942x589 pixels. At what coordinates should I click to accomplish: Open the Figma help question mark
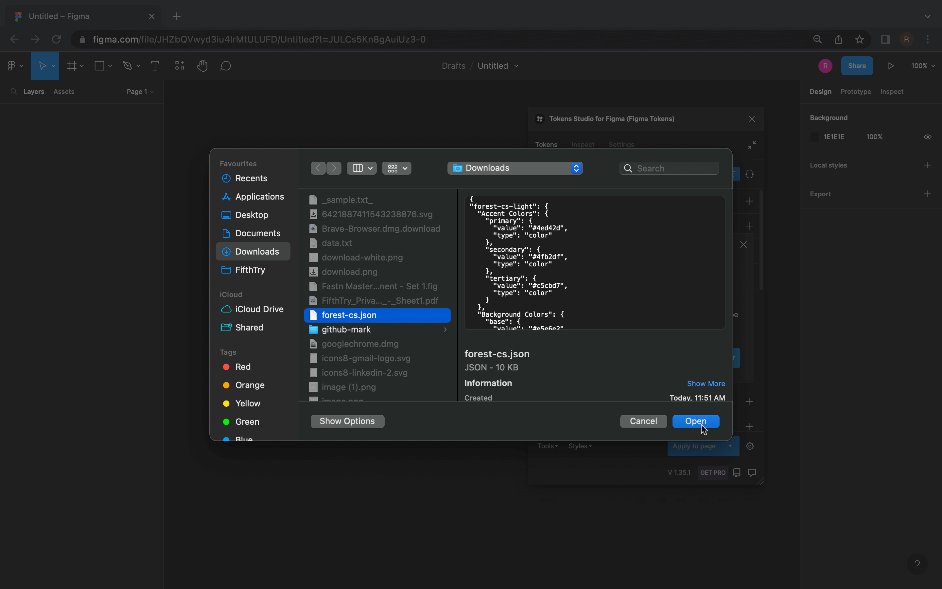[917, 564]
